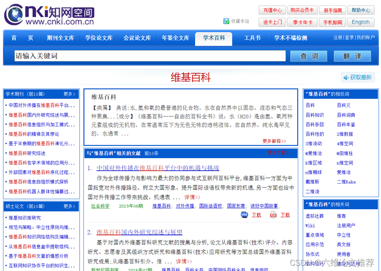Click similar word 4维空间
Screen dimensions: 381x271
point(345,144)
